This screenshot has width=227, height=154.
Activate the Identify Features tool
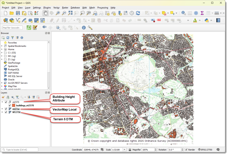point(183,13)
